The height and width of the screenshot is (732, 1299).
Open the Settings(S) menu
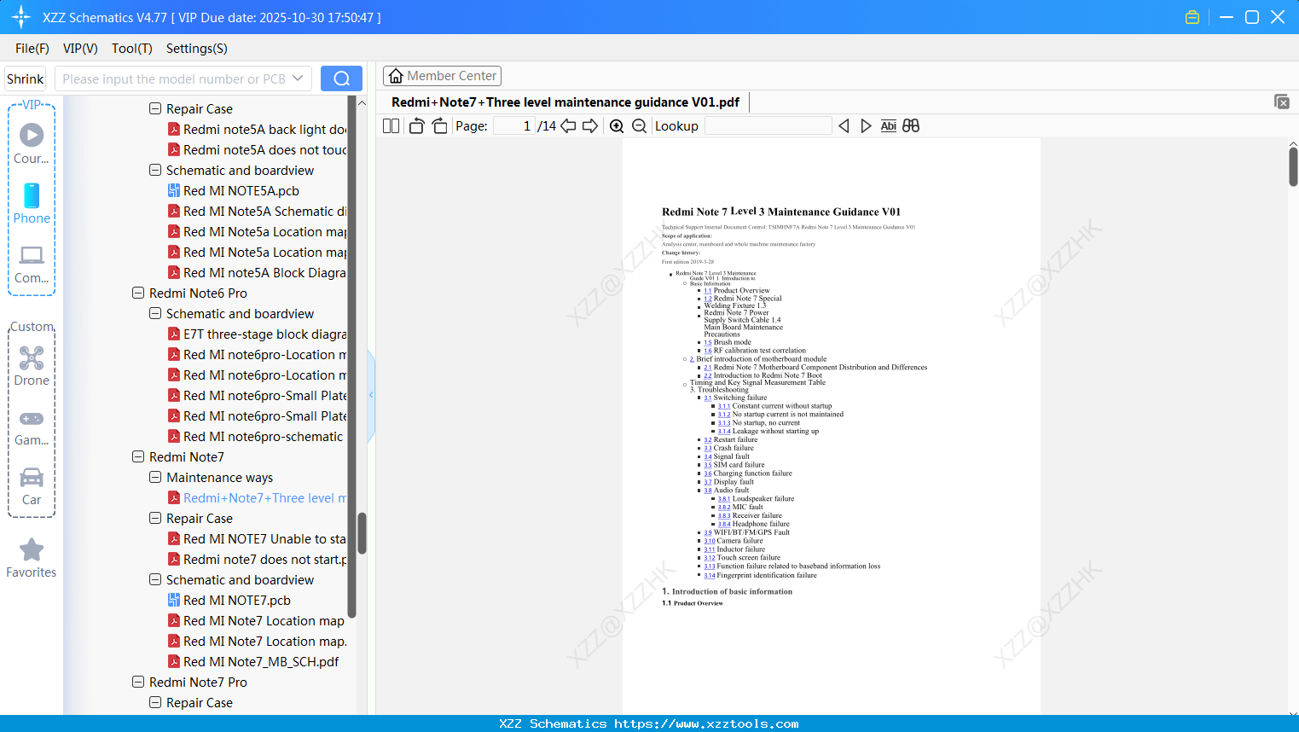[197, 49]
